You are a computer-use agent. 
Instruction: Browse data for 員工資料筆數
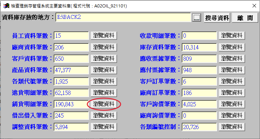104,36
